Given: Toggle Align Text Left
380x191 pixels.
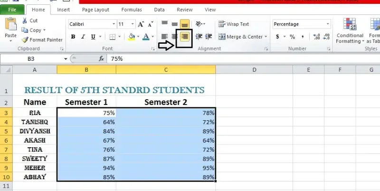Looking at the screenshot, I should 164,37.
